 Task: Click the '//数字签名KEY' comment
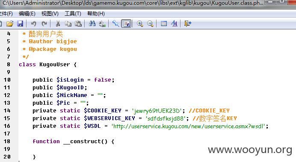215,118
